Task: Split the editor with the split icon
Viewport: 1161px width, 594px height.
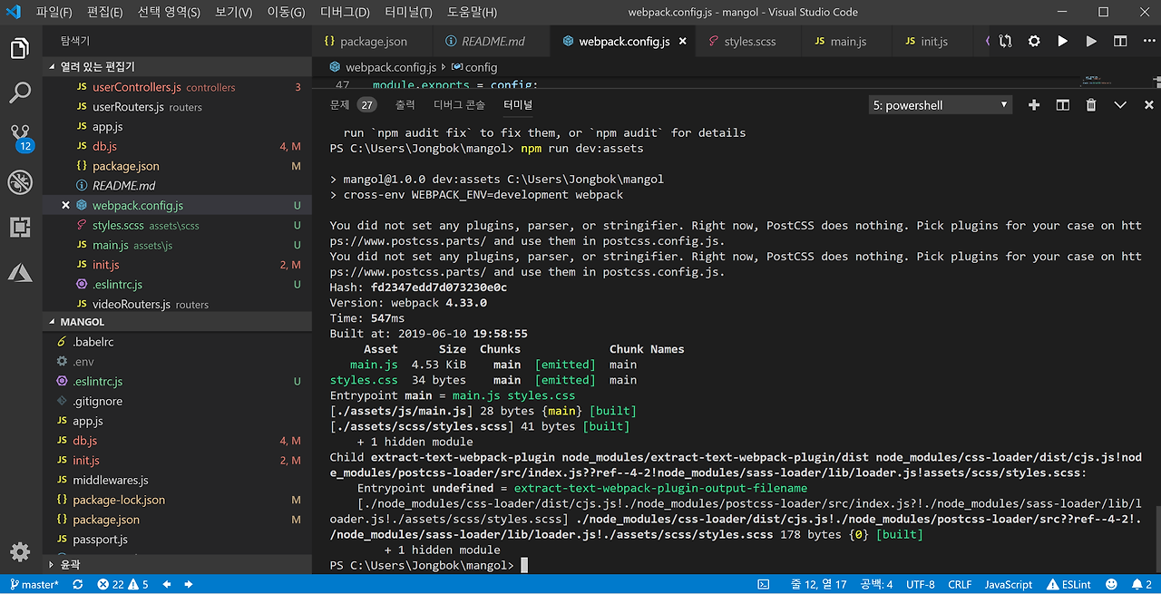Action: coord(1120,42)
